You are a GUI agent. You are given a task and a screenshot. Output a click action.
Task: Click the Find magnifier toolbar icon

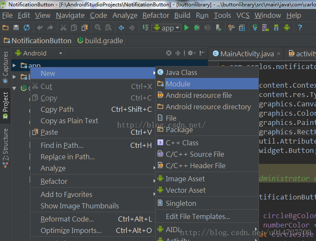tap(98, 28)
